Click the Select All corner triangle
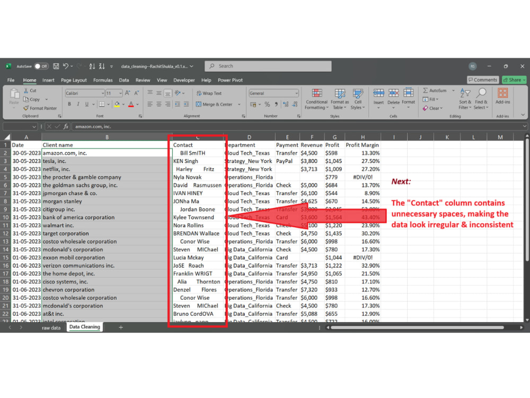This screenshot has height=398, width=530. tap(7, 137)
